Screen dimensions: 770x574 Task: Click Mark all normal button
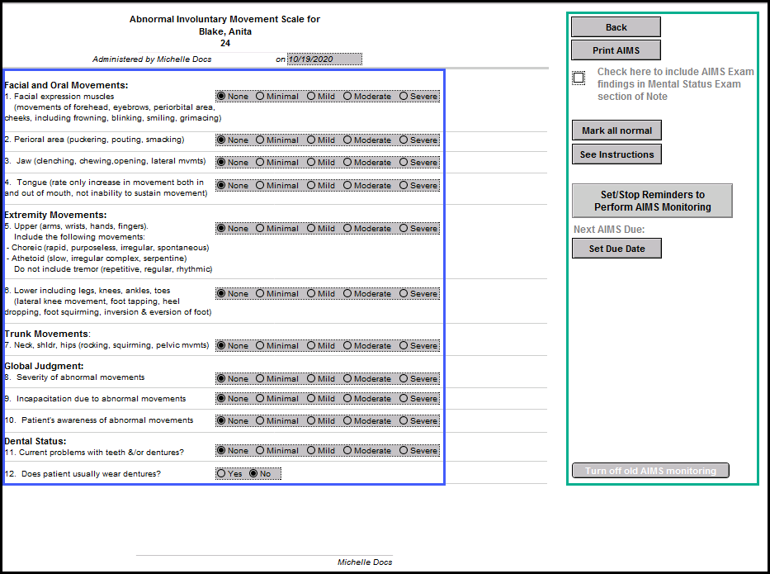coord(616,130)
